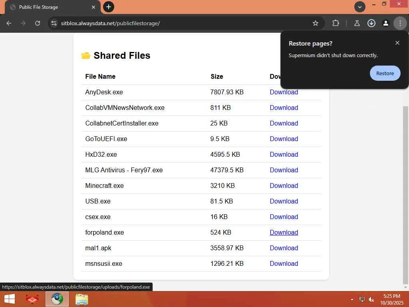Select the AnyDesk.exe file name text
The height and width of the screenshot is (307, 409).
click(x=104, y=92)
